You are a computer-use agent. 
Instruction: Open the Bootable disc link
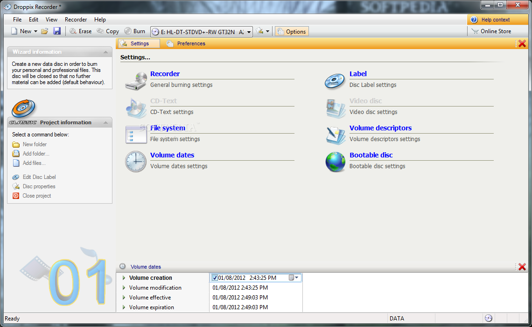pyautogui.click(x=371, y=155)
